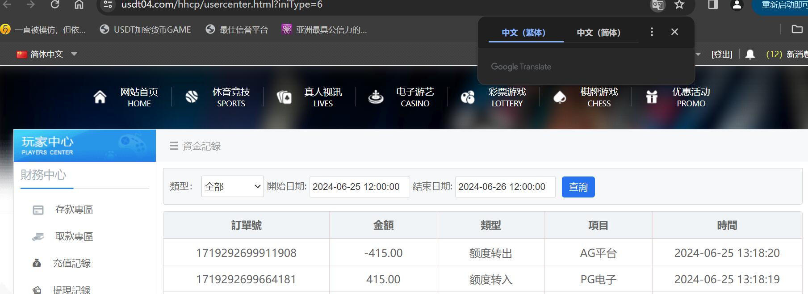This screenshot has width=808, height=294.
Task: Bookmark this page with the star icon
Action: (x=679, y=5)
